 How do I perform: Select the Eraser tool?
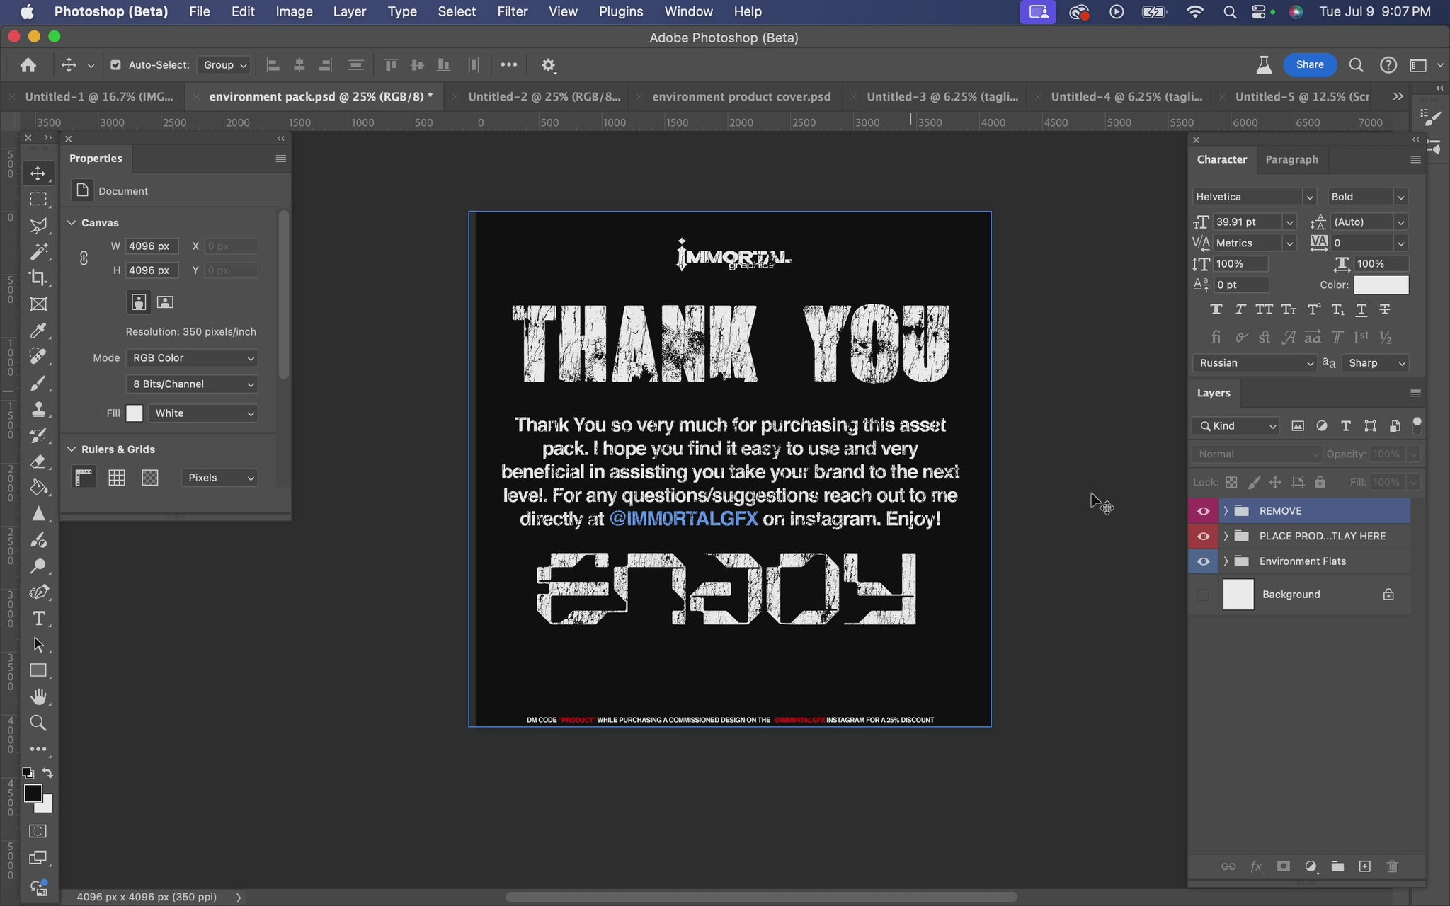click(38, 461)
